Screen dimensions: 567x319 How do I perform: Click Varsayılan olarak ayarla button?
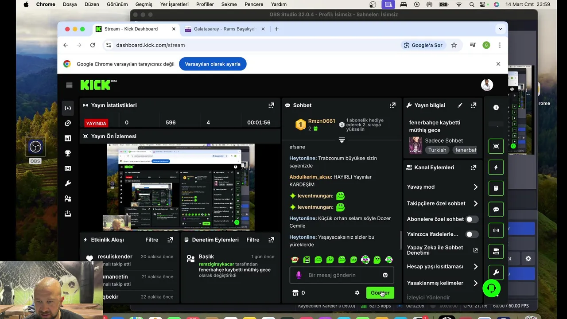click(x=213, y=64)
